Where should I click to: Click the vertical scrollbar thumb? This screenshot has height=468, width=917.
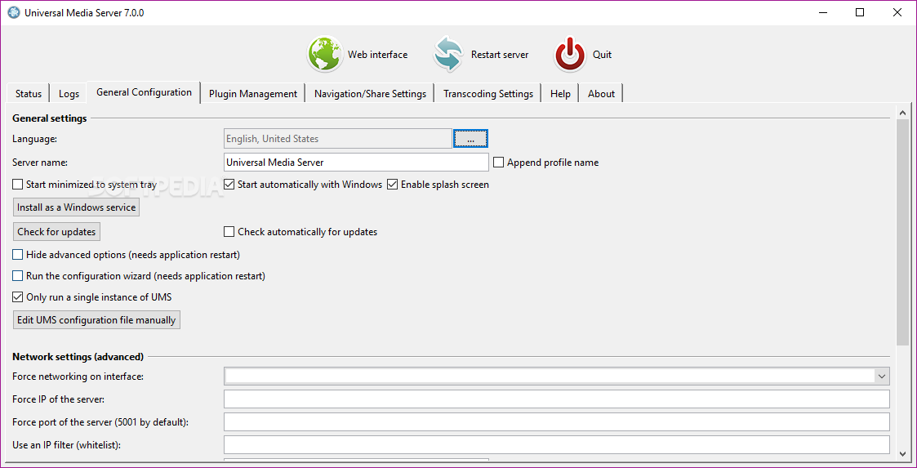pyautogui.click(x=902, y=232)
